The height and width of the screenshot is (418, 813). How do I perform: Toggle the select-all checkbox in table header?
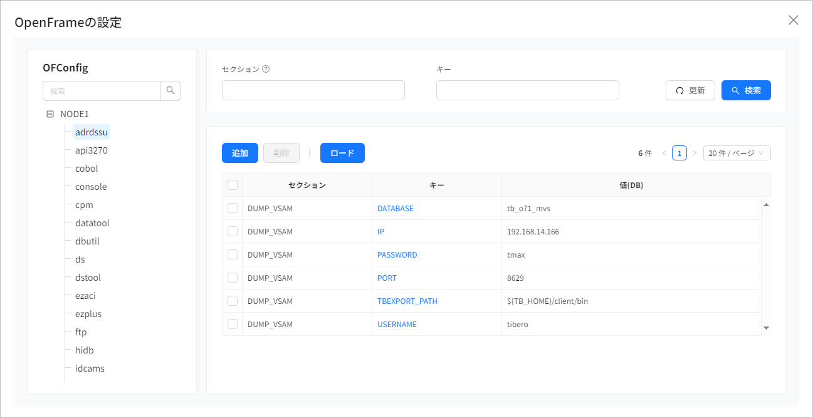[x=233, y=185]
